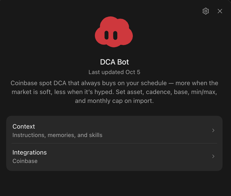Open the Integrations section

(x=114, y=157)
